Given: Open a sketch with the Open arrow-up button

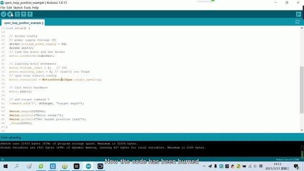Looking at the screenshot, I should point(24,14).
